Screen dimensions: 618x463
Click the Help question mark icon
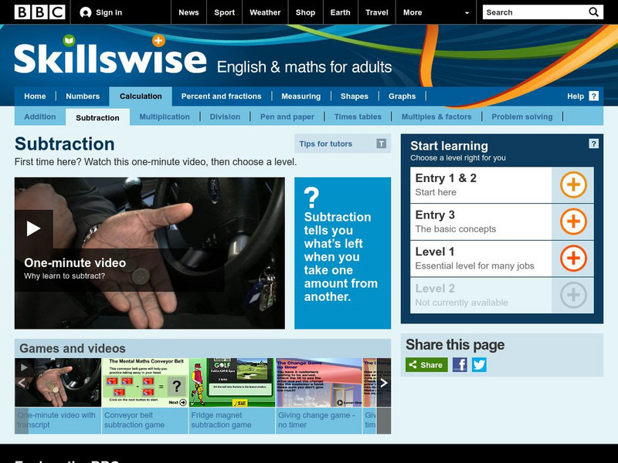[x=593, y=96]
